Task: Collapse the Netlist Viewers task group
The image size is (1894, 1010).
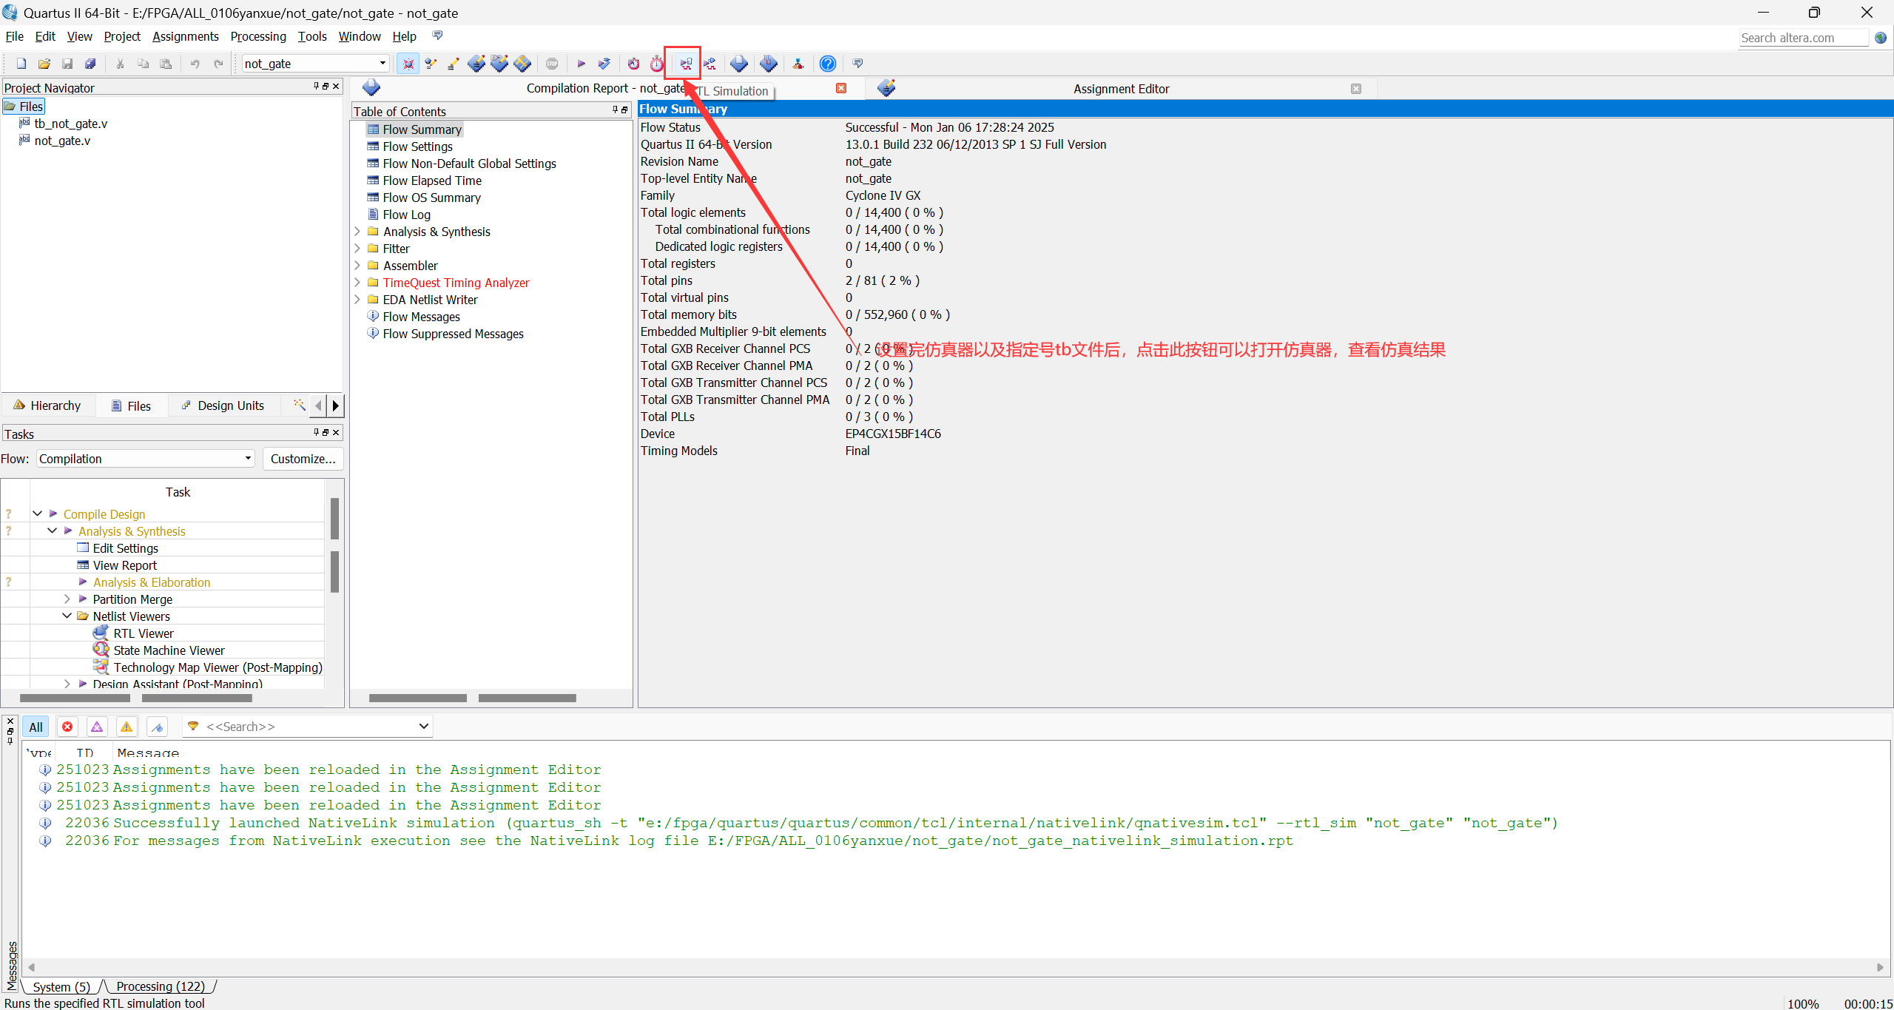Action: coord(67,616)
